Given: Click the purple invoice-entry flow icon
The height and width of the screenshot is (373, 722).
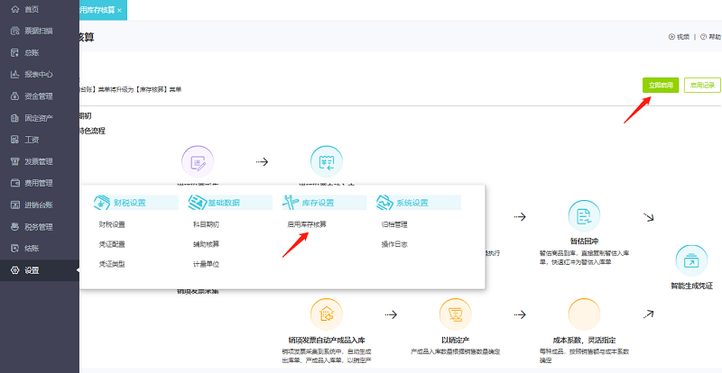Looking at the screenshot, I should tap(198, 161).
